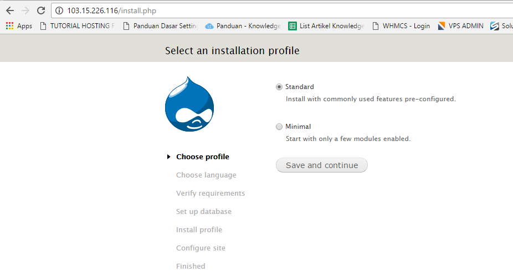This screenshot has width=513, height=277.
Task: Open TUTORIAL HOSTING bookmark
Action: click(78, 26)
